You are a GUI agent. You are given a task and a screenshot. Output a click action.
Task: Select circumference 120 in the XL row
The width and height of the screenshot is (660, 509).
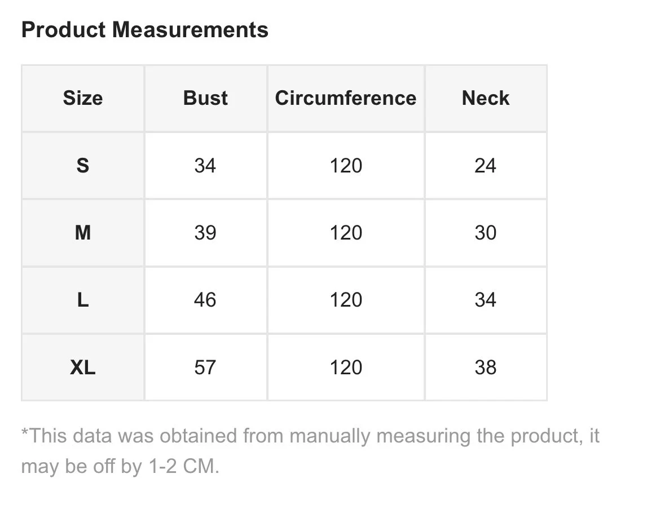pyautogui.click(x=346, y=368)
